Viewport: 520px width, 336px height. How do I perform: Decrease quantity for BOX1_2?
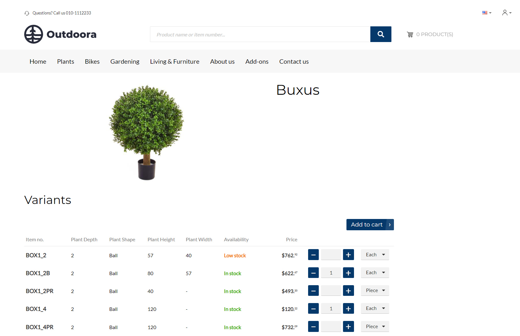pos(313,255)
